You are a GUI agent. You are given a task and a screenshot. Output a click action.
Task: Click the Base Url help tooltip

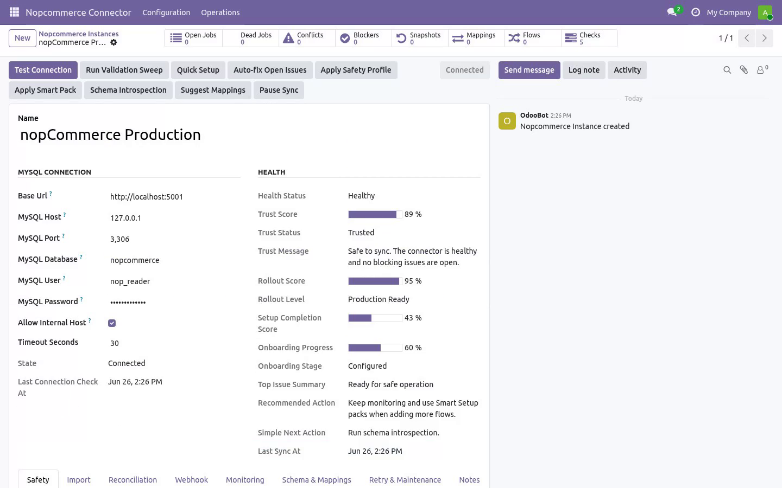(51, 193)
